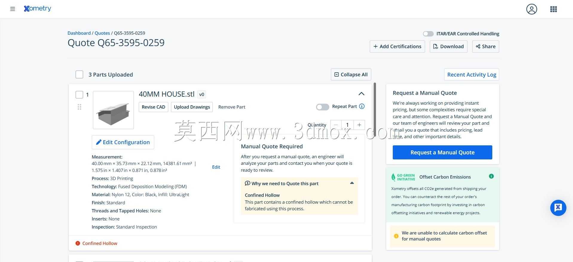The image size is (573, 262).
Task: Click the 'Inserts: None' line
Action: coord(106,219)
